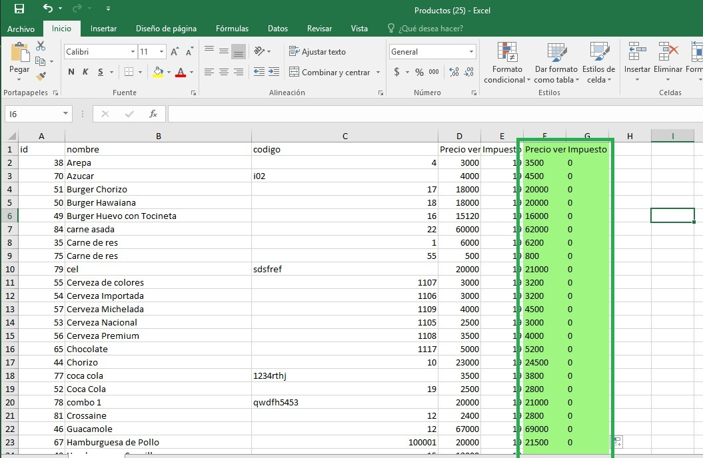The height and width of the screenshot is (458, 703).
Task: Click the increase font size icon
Action: click(175, 52)
